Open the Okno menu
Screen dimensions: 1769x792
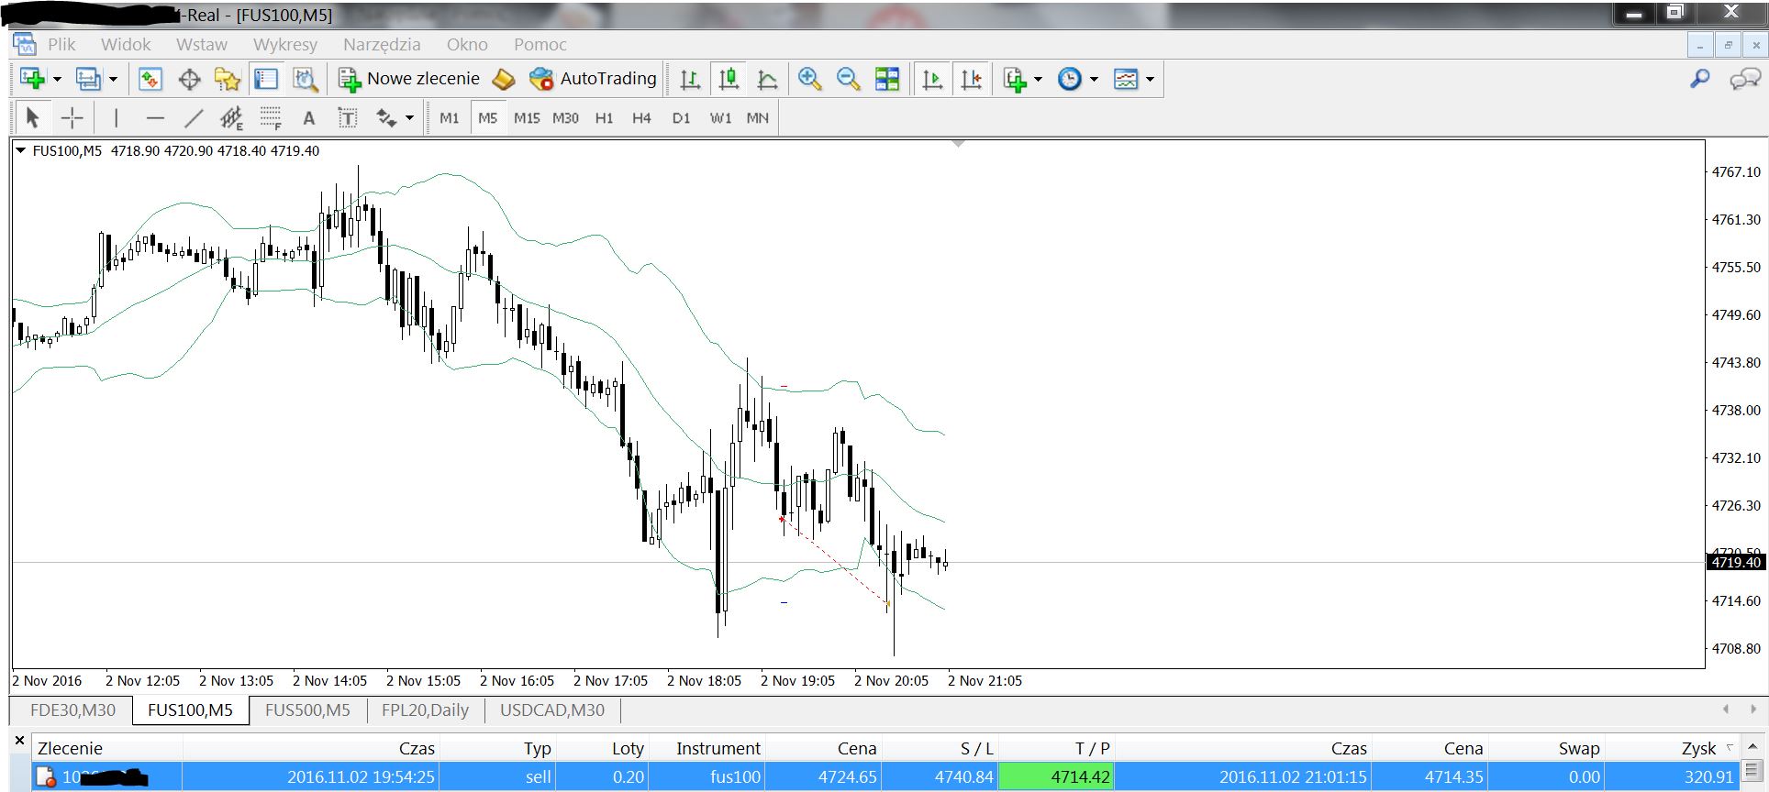click(x=467, y=44)
